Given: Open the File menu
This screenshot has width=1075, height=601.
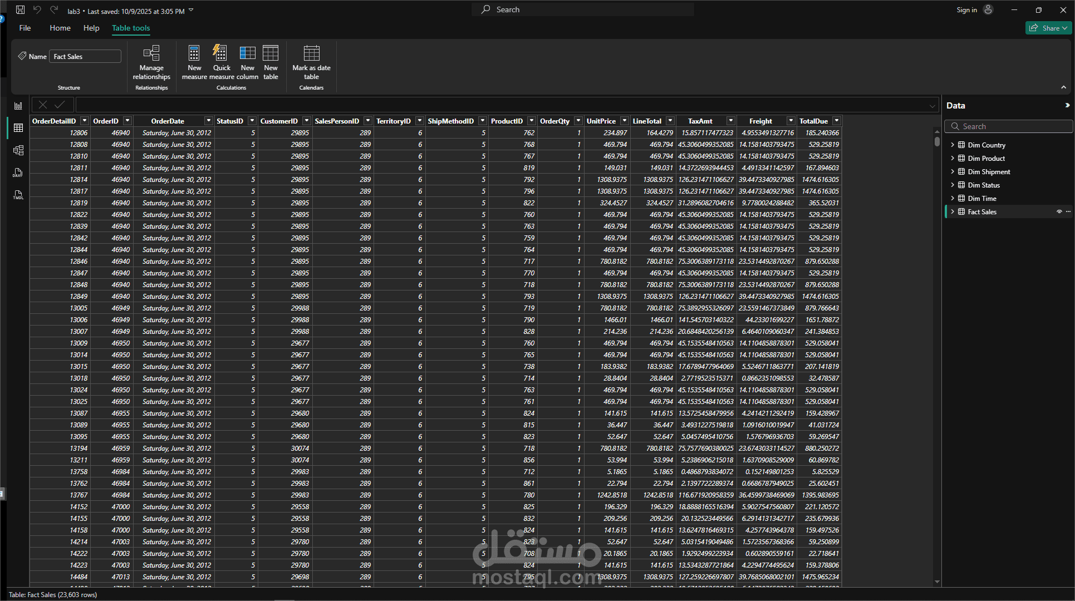Looking at the screenshot, I should coord(25,28).
